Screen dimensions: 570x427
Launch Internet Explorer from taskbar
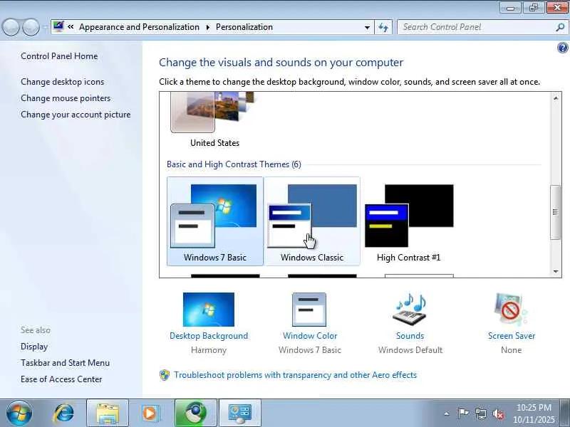pos(63,413)
